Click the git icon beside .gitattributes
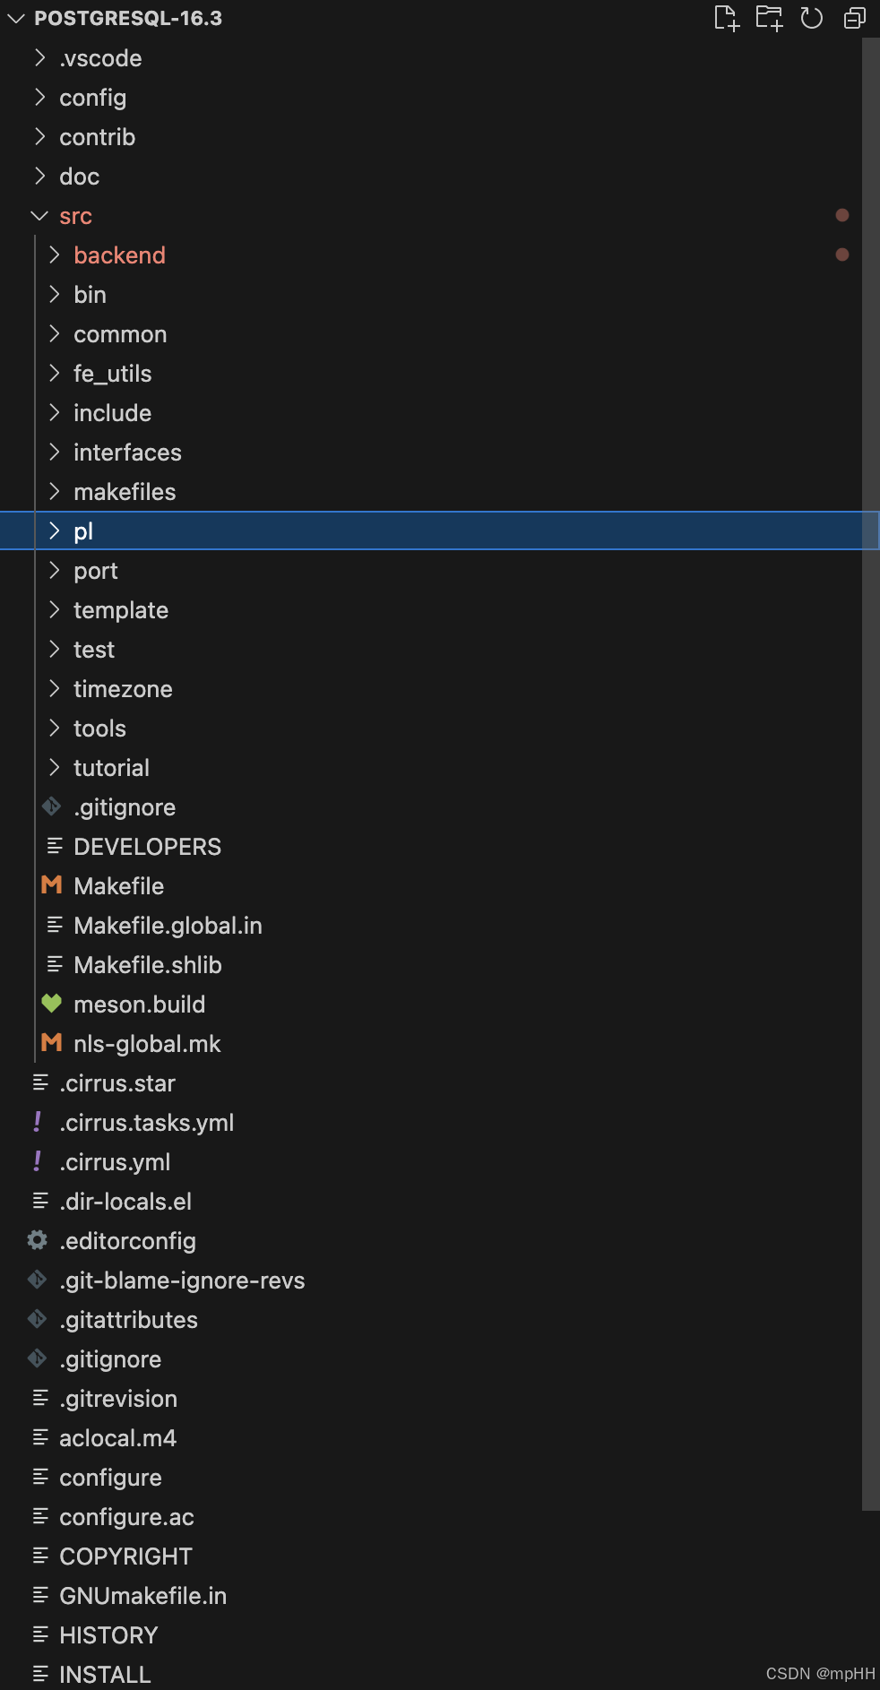Viewport: 880px width, 1690px height. click(37, 1319)
